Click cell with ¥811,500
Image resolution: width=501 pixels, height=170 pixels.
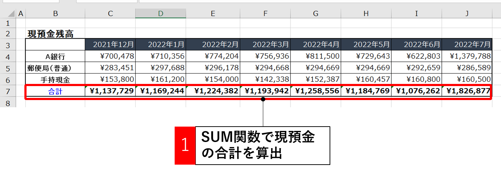[x=316, y=56]
